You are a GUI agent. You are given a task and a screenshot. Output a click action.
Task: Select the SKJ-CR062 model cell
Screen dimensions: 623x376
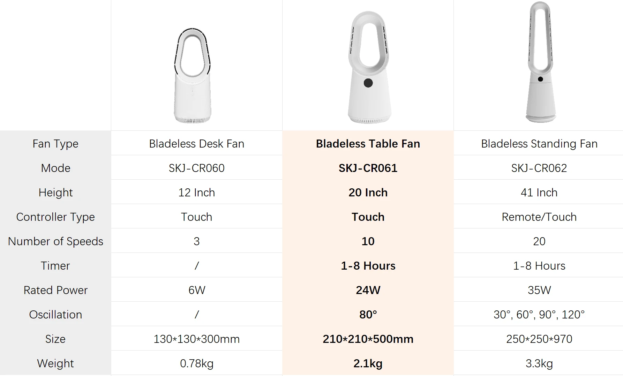tap(539, 168)
